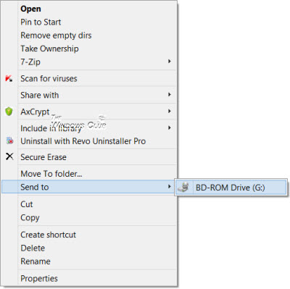Send to BD-ROM Drive (G:)

pos(231,188)
